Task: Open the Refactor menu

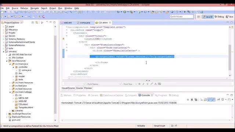Action: point(24,8)
